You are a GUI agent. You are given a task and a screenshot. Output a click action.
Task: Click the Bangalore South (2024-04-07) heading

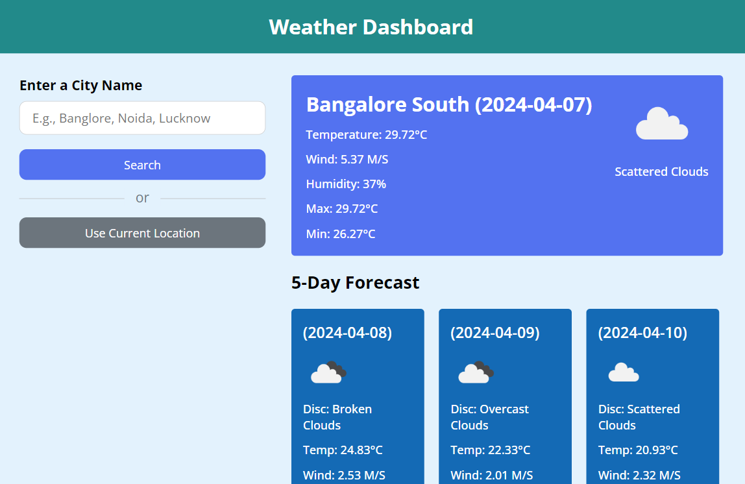point(449,104)
